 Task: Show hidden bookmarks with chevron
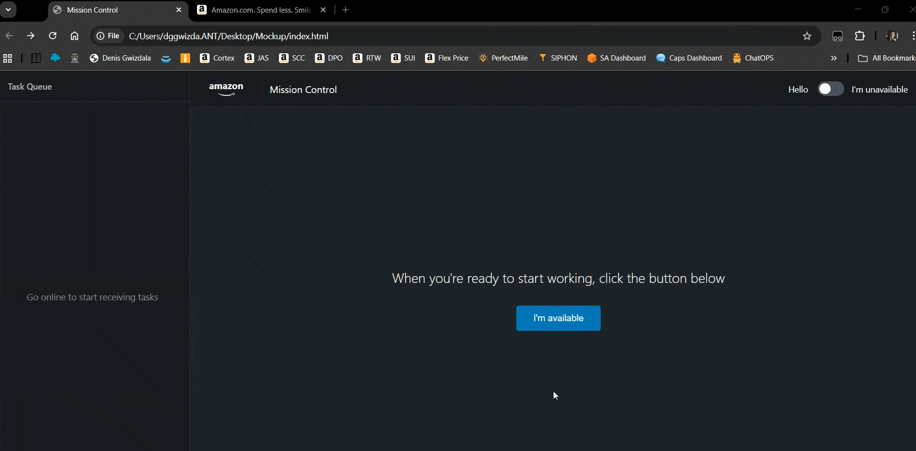tap(834, 58)
